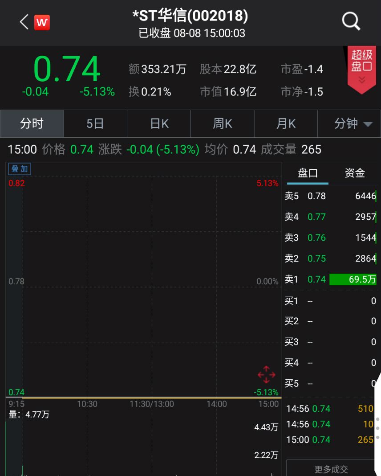
Task: Tap the 成交量 265 readout
Action: point(291,150)
